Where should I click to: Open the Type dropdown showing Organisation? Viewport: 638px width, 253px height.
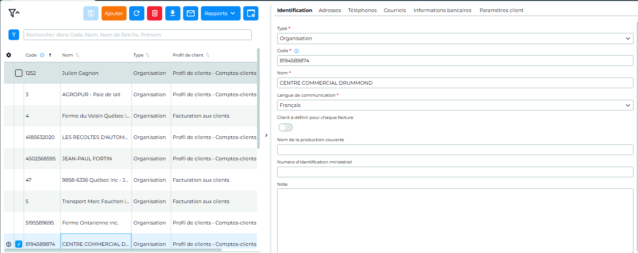(x=455, y=38)
